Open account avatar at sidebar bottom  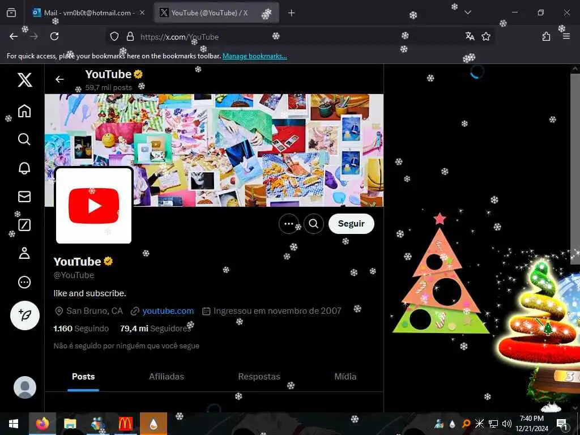pyautogui.click(x=25, y=387)
